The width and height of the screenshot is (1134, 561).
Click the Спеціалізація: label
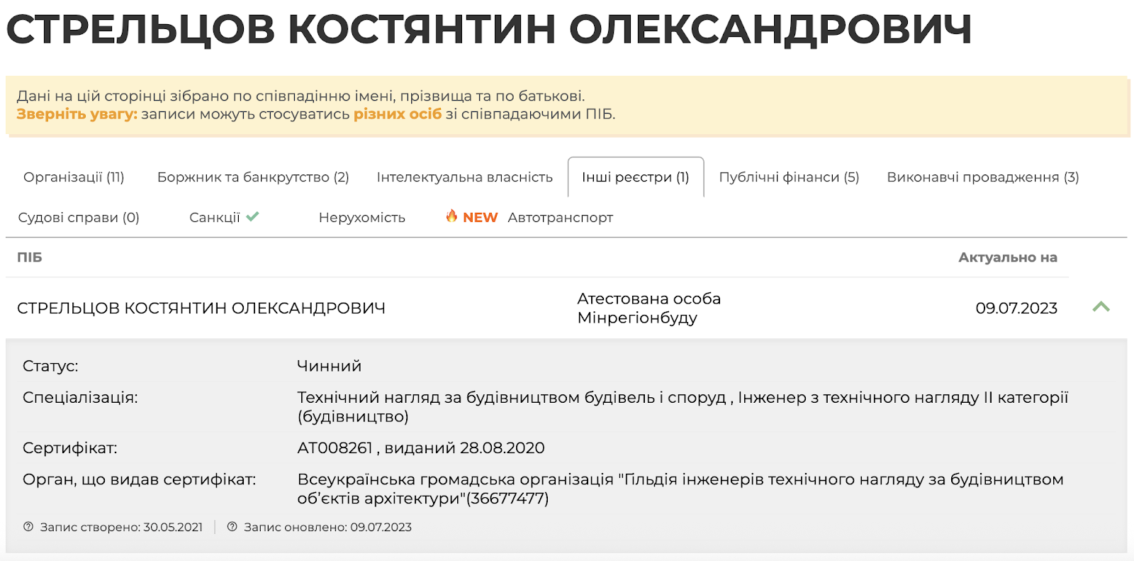80,397
